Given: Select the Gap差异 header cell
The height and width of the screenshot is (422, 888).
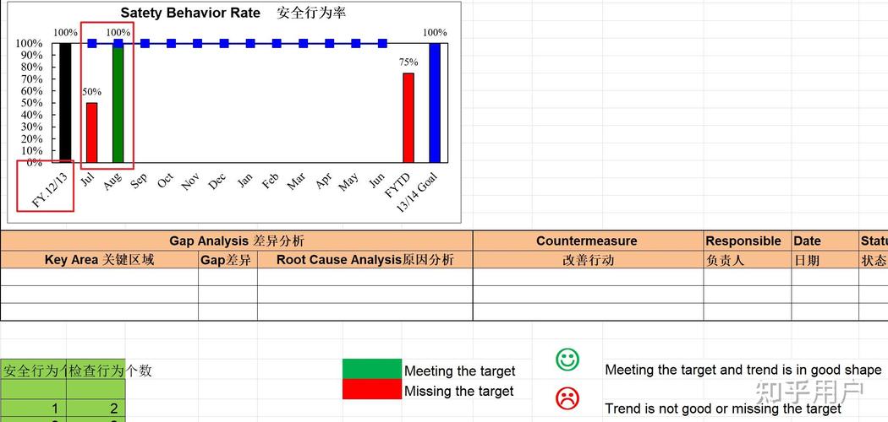Looking at the screenshot, I should click(227, 259).
